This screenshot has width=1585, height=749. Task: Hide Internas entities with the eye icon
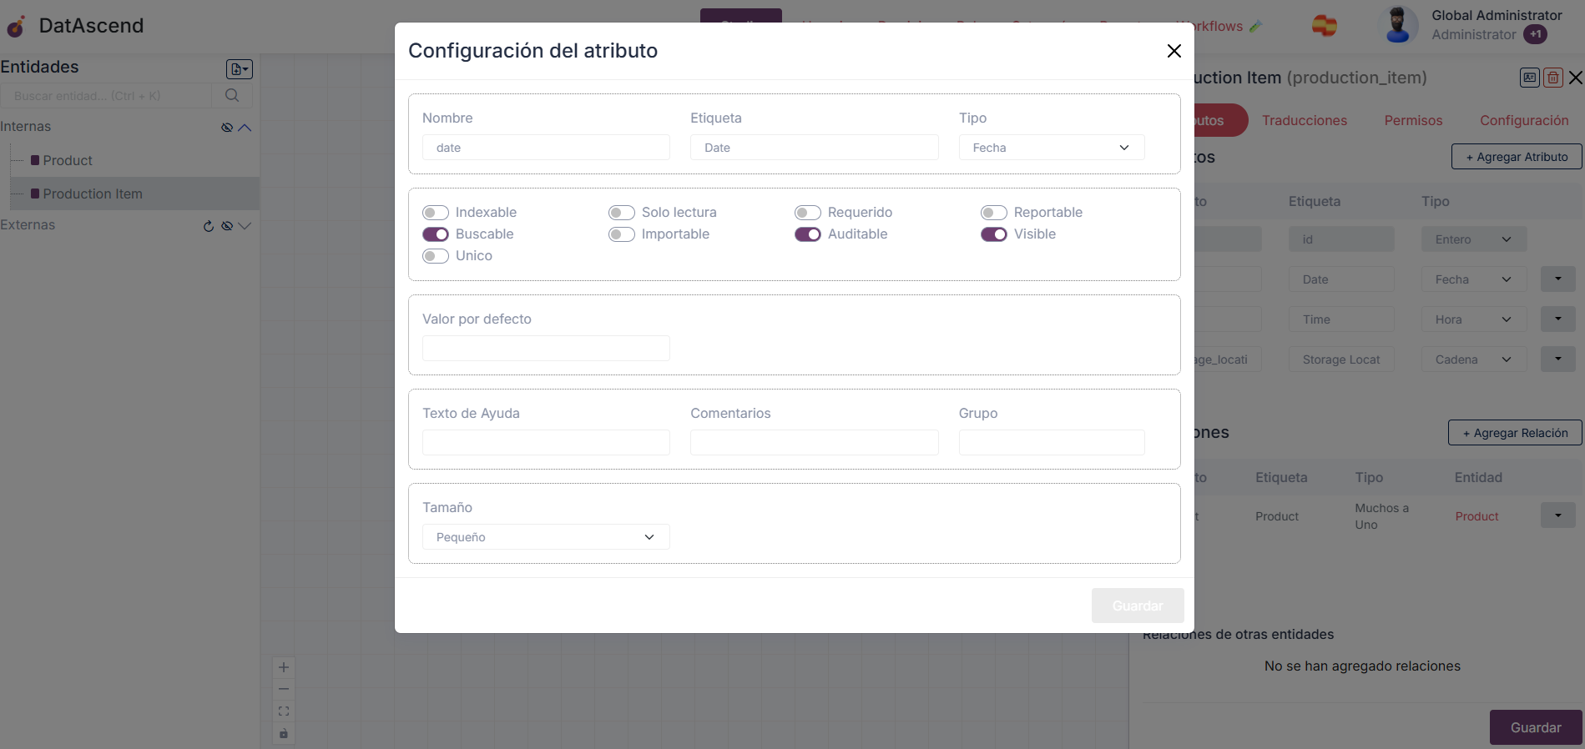(226, 128)
